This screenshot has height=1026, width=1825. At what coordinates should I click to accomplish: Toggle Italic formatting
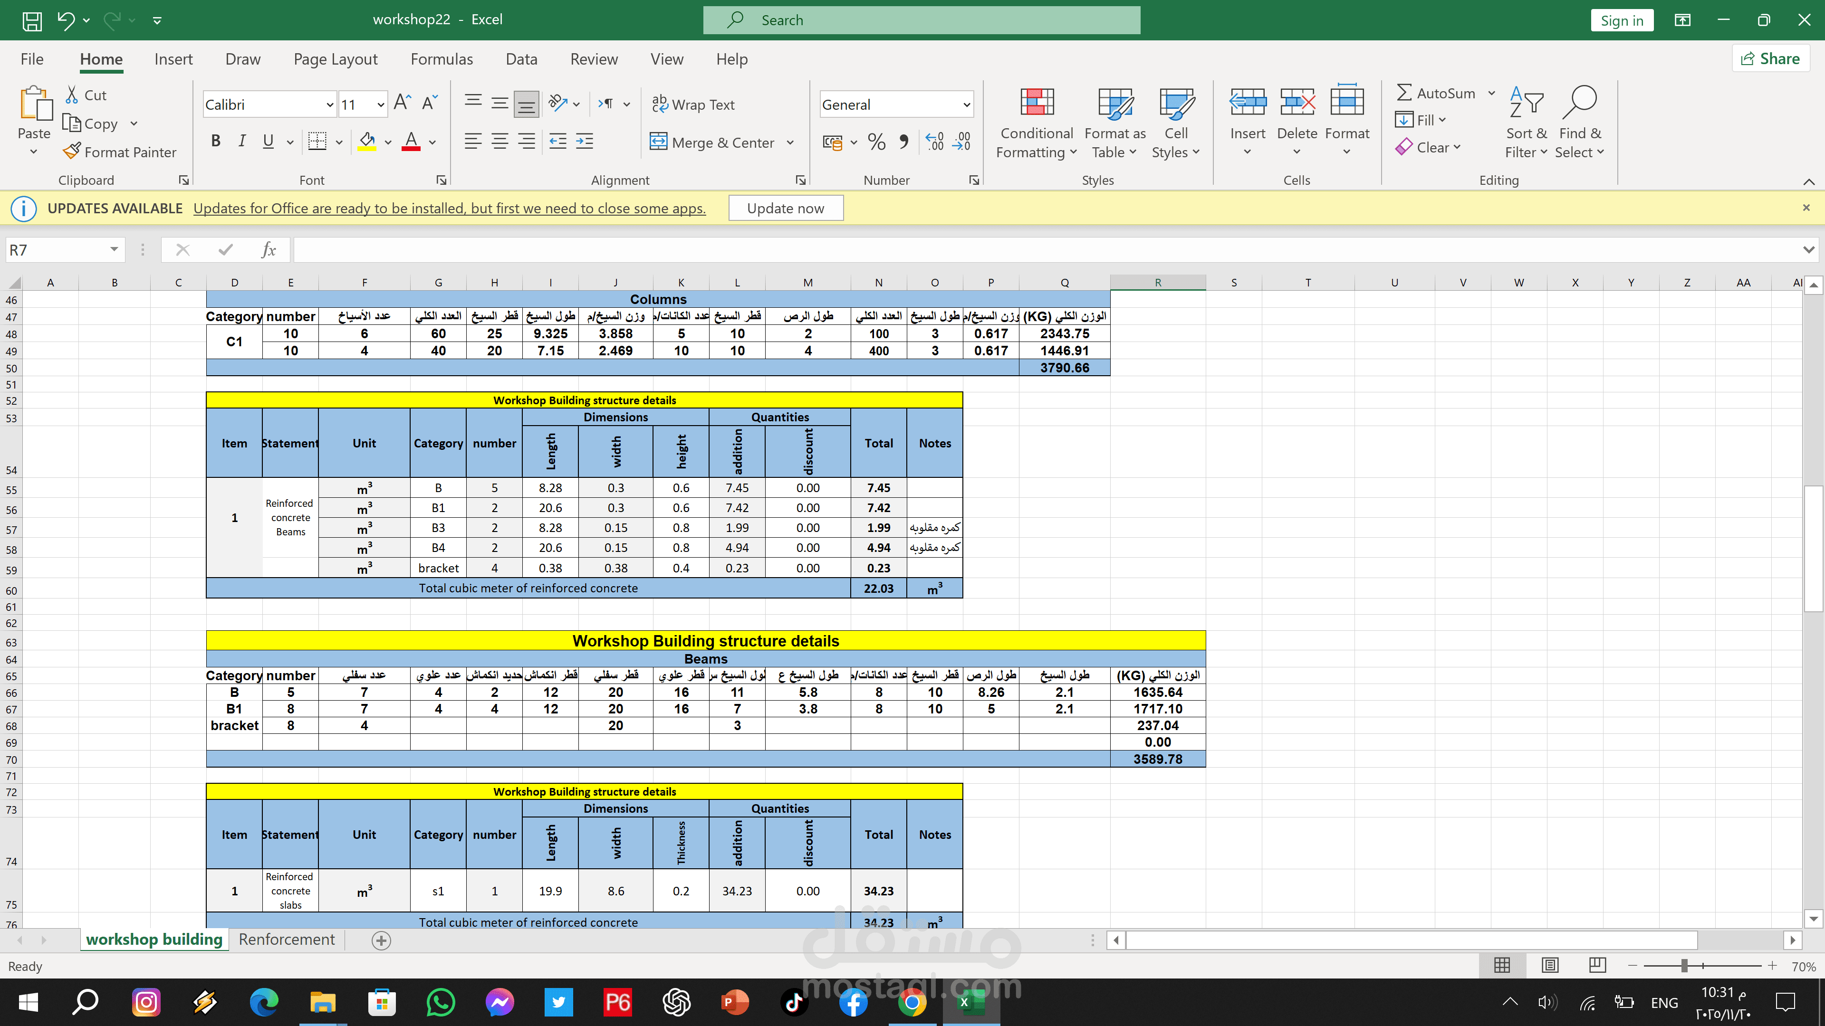coord(242,142)
